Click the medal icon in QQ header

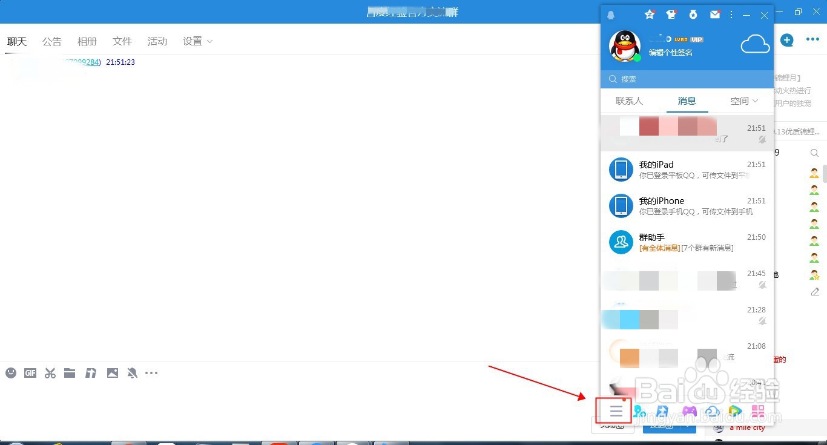click(693, 15)
